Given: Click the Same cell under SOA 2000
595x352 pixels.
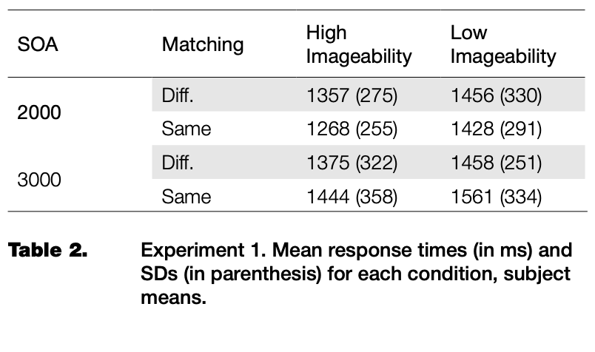Looking at the screenshot, I should [186, 129].
